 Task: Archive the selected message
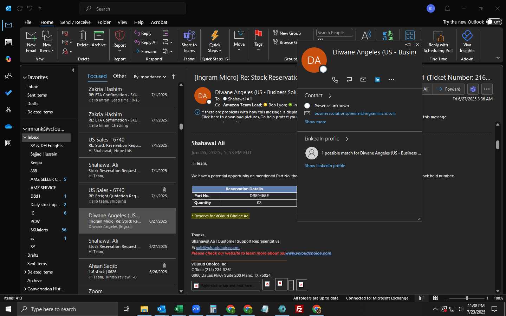click(x=99, y=39)
